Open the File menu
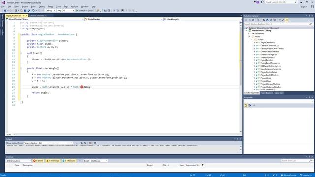 (x=3, y=6)
